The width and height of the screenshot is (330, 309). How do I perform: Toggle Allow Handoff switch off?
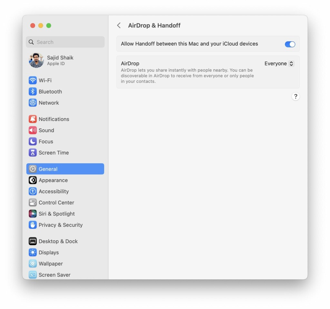[290, 44]
